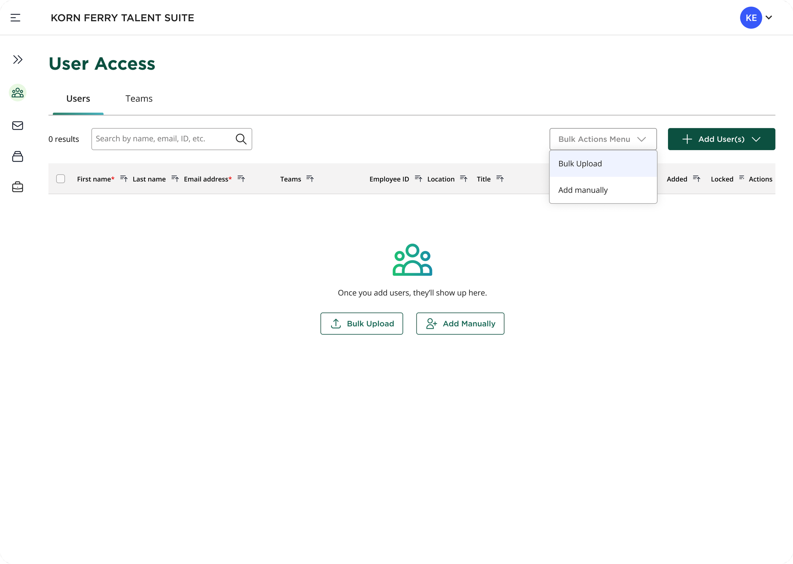Click the briefcase icon in sidebar

(x=18, y=187)
